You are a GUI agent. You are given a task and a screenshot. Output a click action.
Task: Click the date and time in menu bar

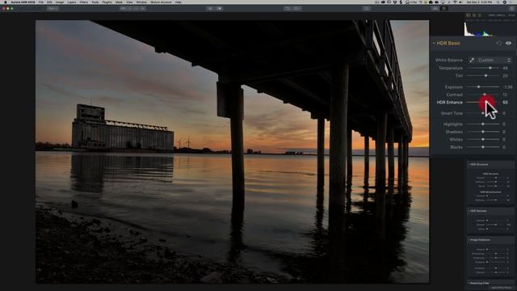click(x=479, y=2)
